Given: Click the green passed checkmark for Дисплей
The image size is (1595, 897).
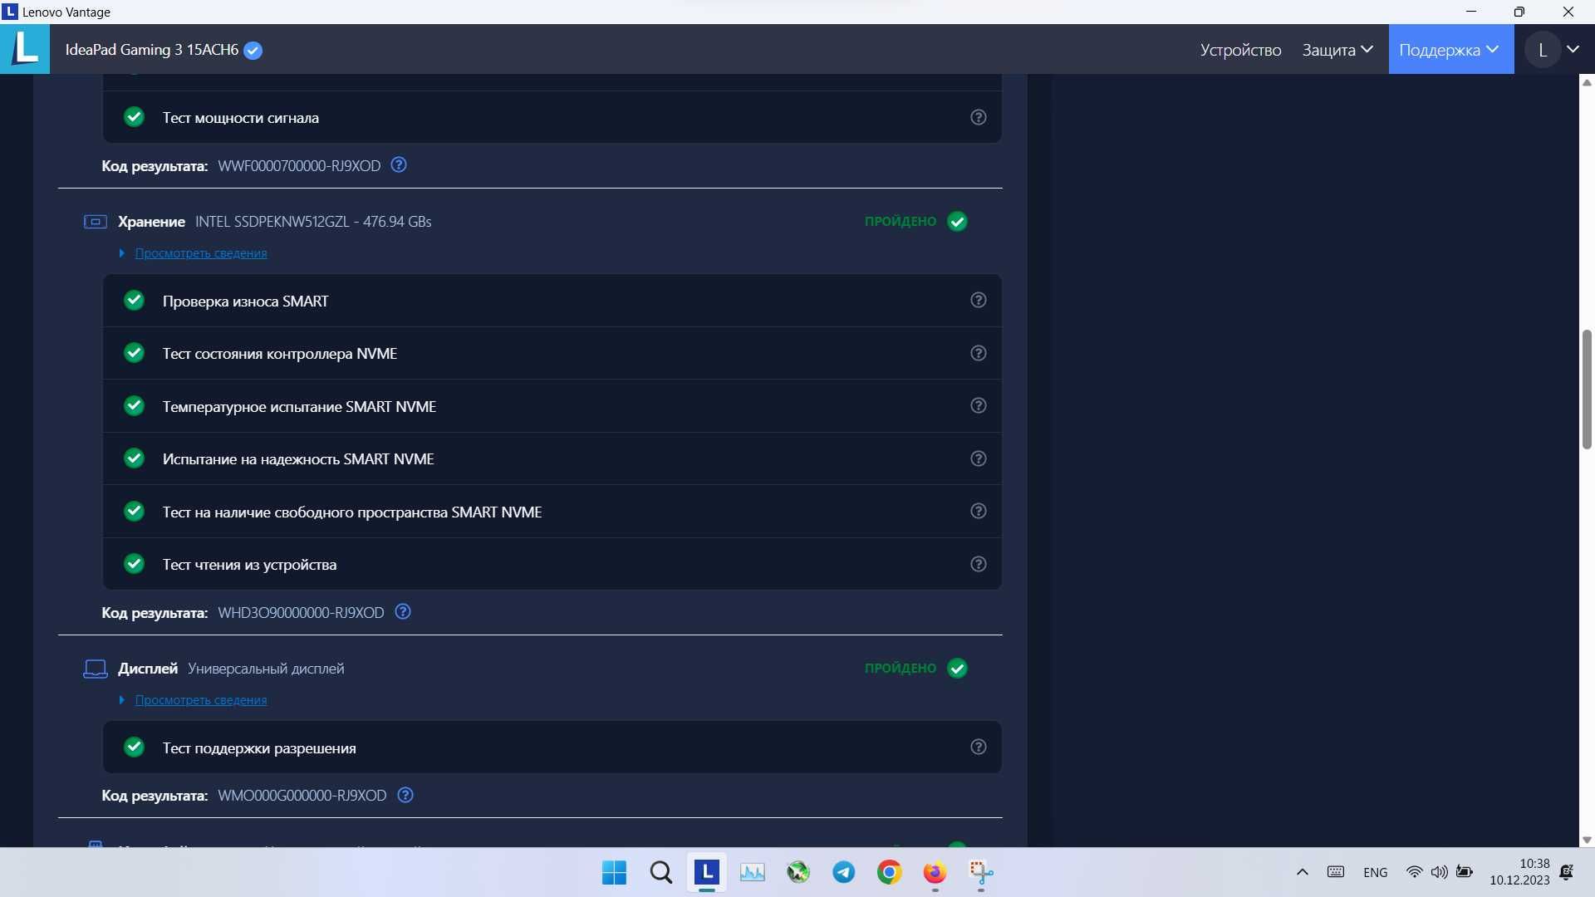Looking at the screenshot, I should point(957,669).
